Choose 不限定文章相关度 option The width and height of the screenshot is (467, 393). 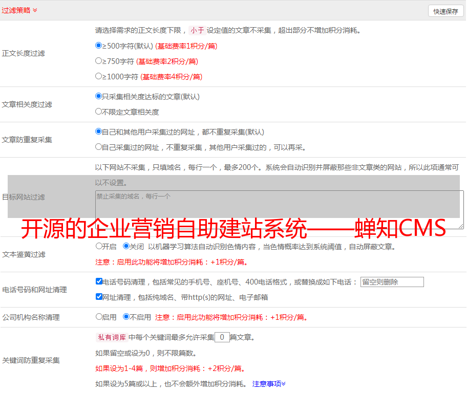coord(99,112)
